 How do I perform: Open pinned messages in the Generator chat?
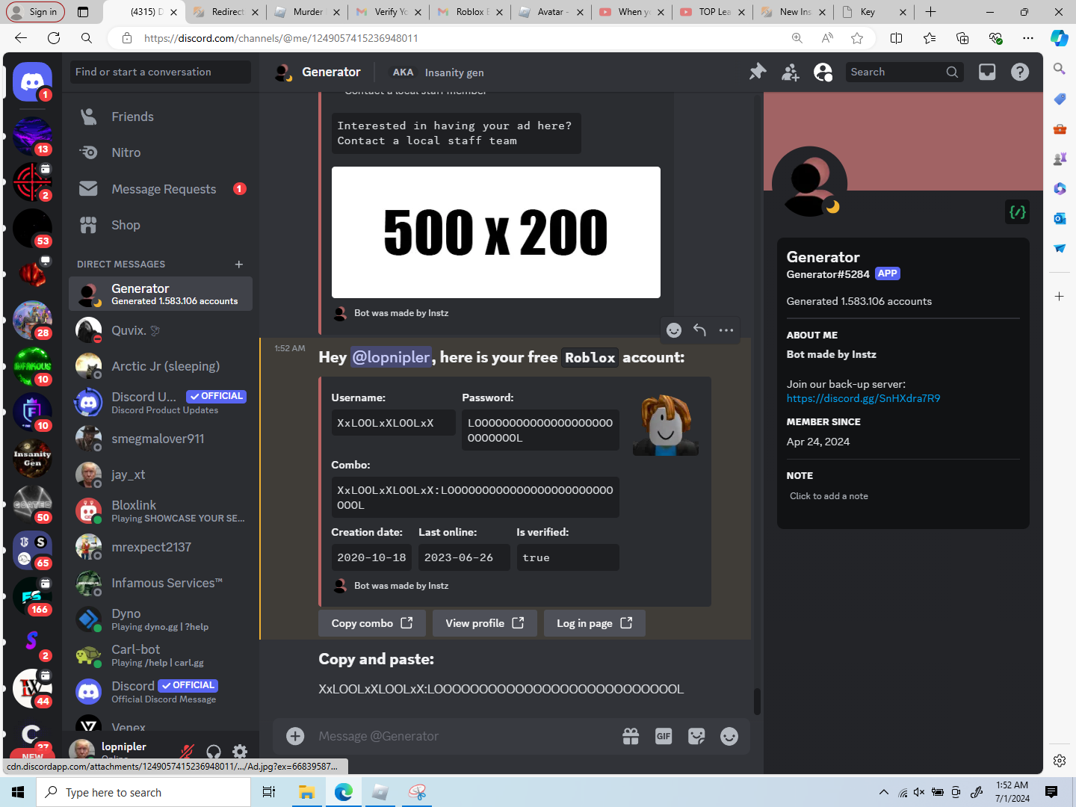[x=758, y=72]
